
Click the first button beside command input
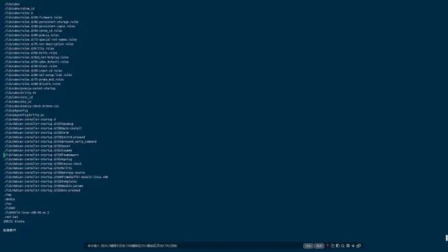[308, 246]
